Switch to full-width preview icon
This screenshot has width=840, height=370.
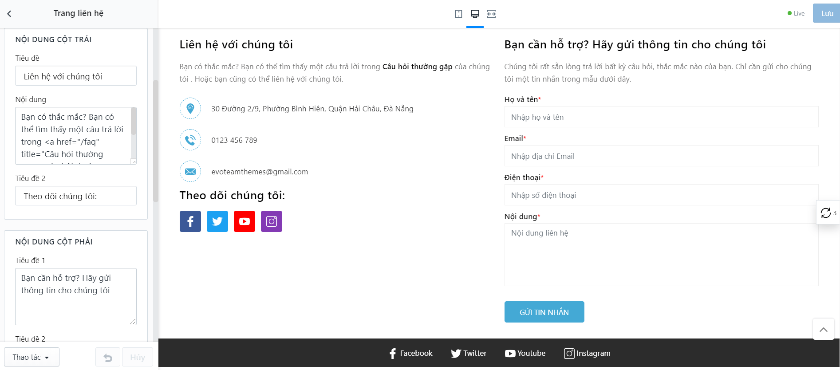pyautogui.click(x=491, y=14)
